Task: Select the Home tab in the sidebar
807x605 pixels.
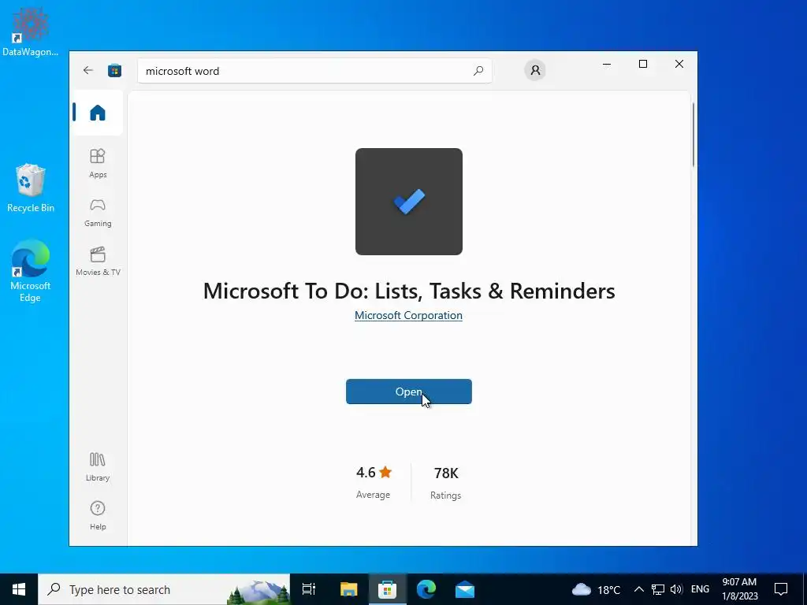Action: coord(97,112)
